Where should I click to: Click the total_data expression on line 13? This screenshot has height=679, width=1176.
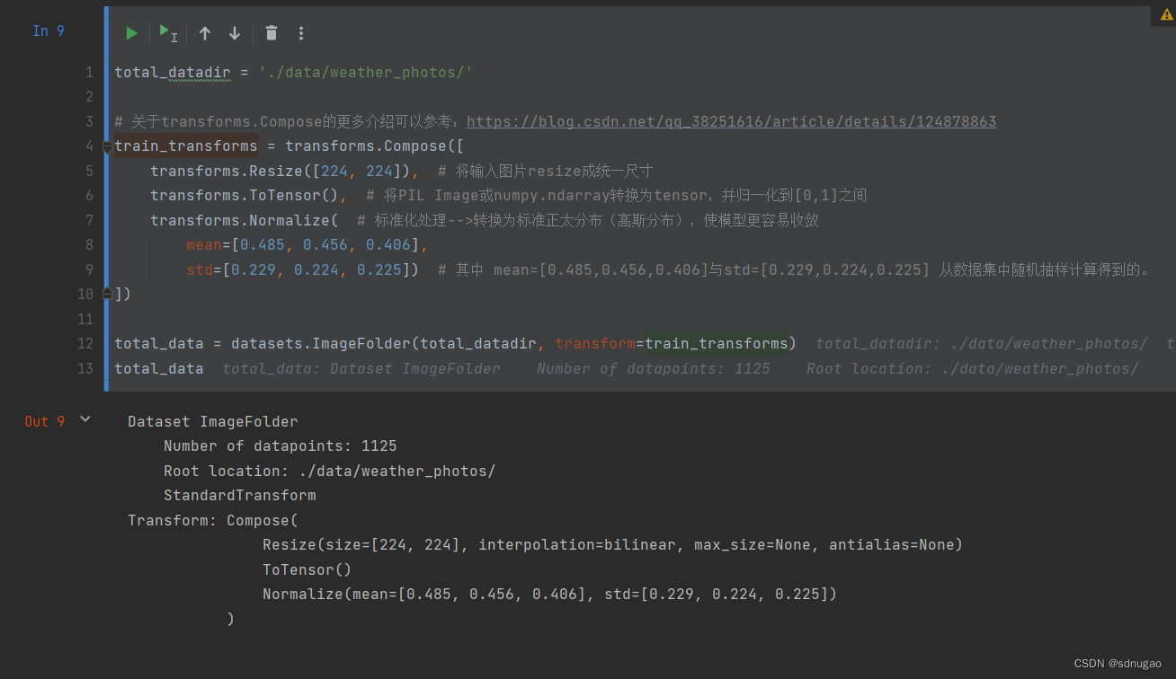(x=159, y=368)
